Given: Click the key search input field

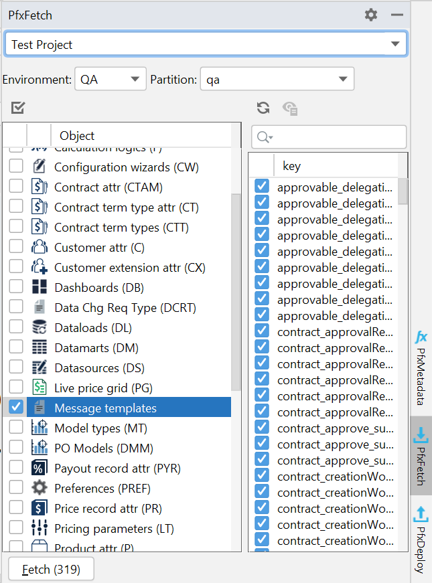Looking at the screenshot, I should [x=329, y=137].
